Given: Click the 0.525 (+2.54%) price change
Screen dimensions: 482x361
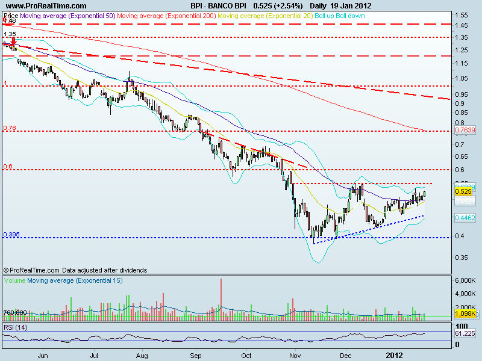Looking at the screenshot, I should pyautogui.click(x=278, y=6).
